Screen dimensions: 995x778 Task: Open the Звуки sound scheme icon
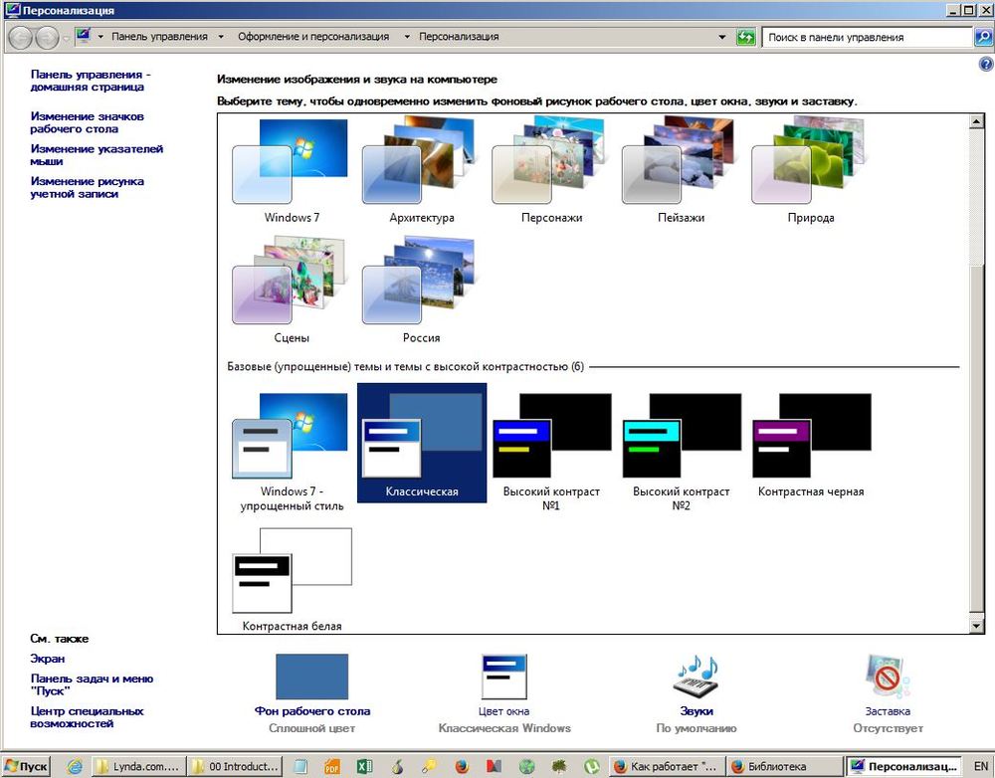pos(696,677)
